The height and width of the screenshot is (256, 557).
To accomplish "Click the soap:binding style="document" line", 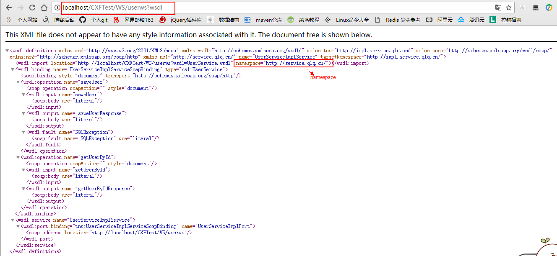I will click(x=131, y=76).
